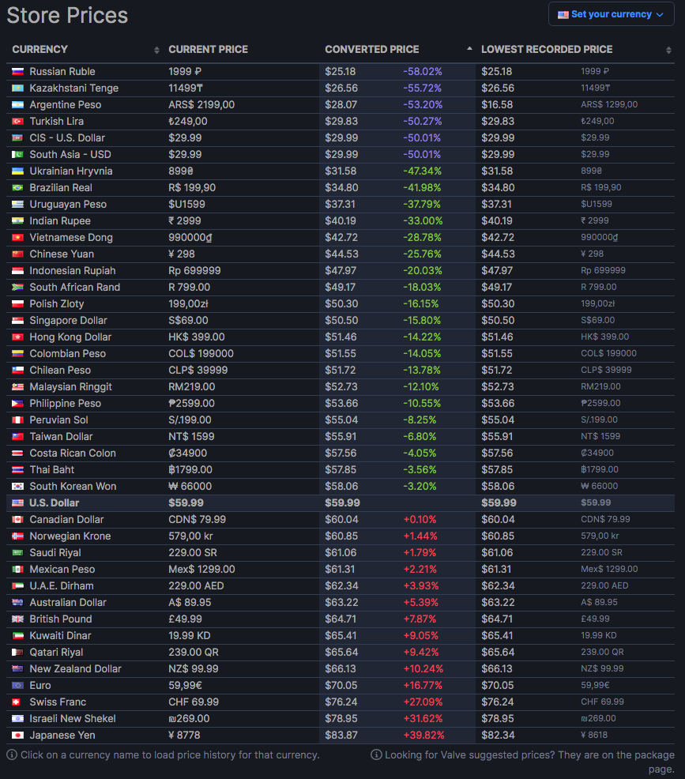The height and width of the screenshot is (779, 685).
Task: Click the Kazakhstan flag icon
Action: [x=18, y=88]
